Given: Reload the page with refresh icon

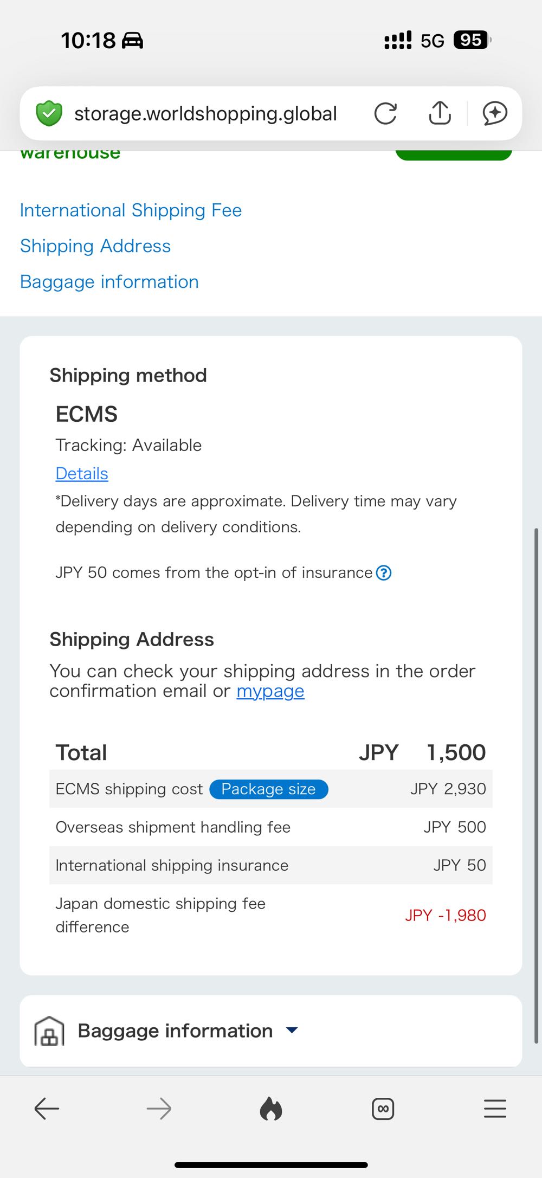Looking at the screenshot, I should (385, 113).
